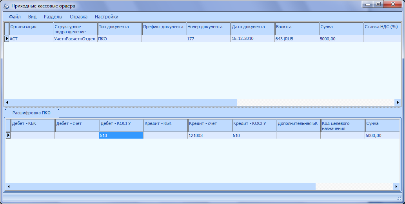Image resolution: width=405 pixels, height=204 pixels.
Task: Click the empty Префикс документа cell in АСТ row
Action: point(164,39)
